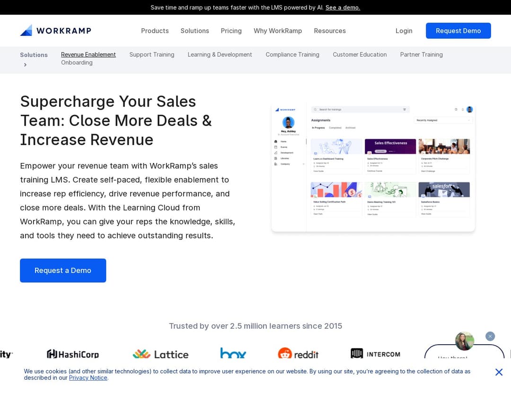This screenshot has width=511, height=408.
Task: Expand the Solutions chevron arrow
Action: point(25,65)
